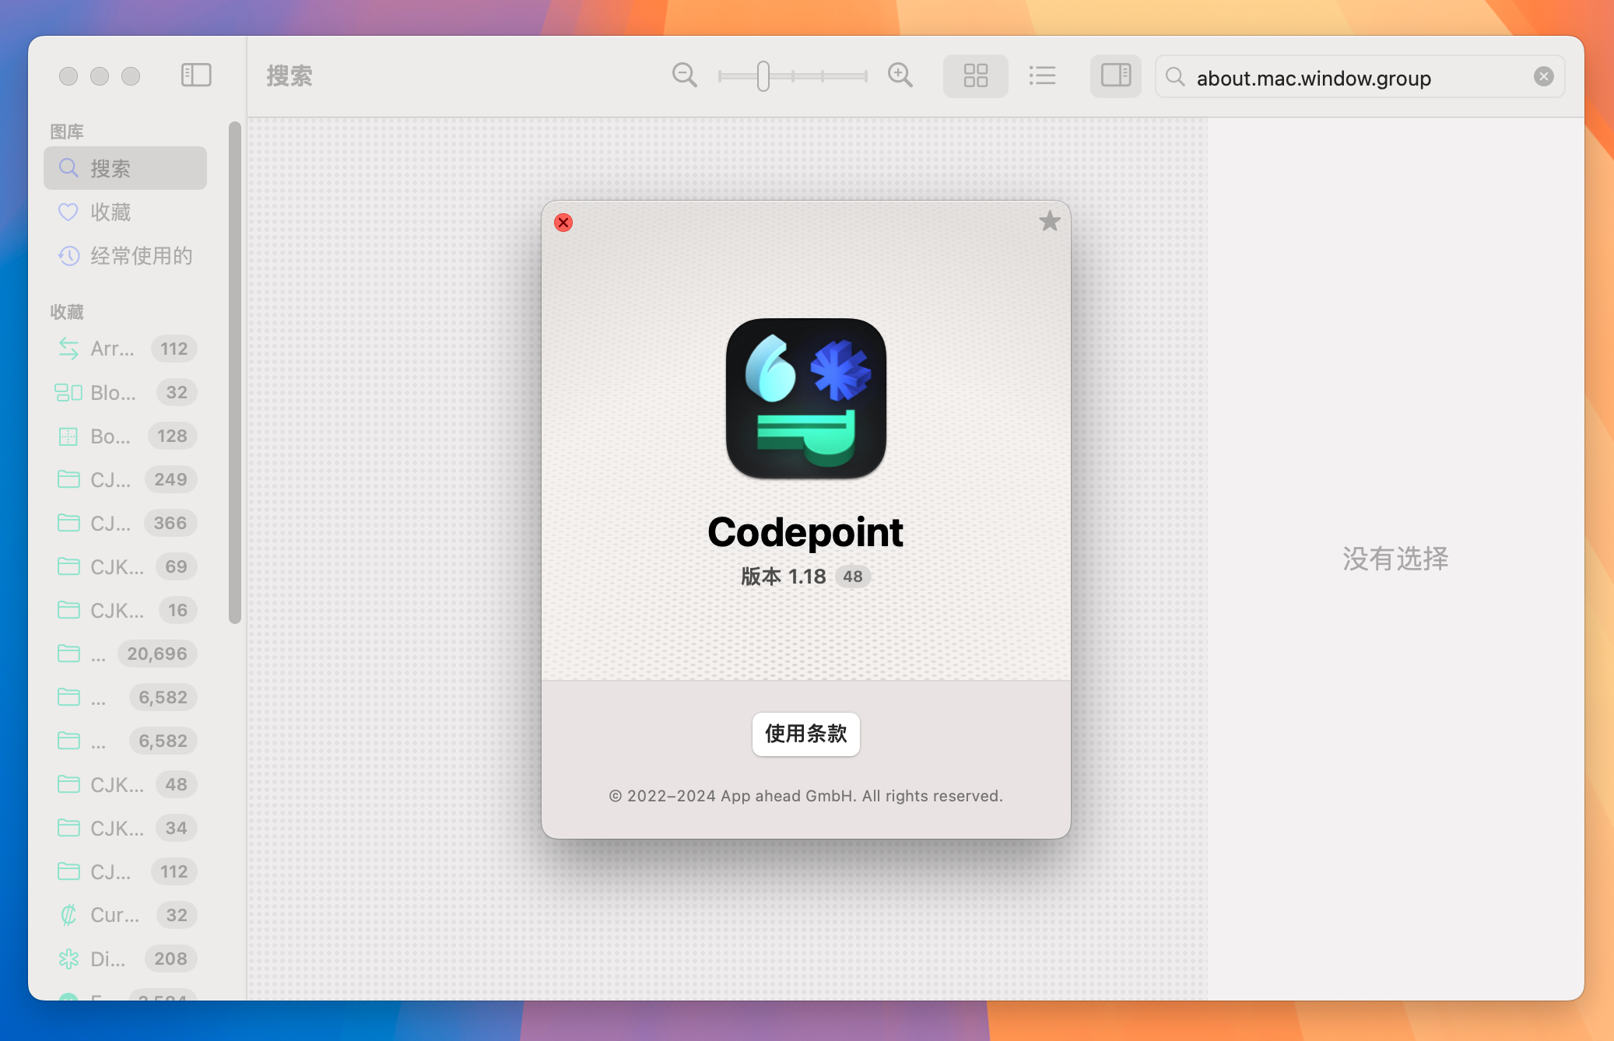The height and width of the screenshot is (1041, 1614).
Task: Click the 搜索 sidebar item
Action: coord(125,167)
